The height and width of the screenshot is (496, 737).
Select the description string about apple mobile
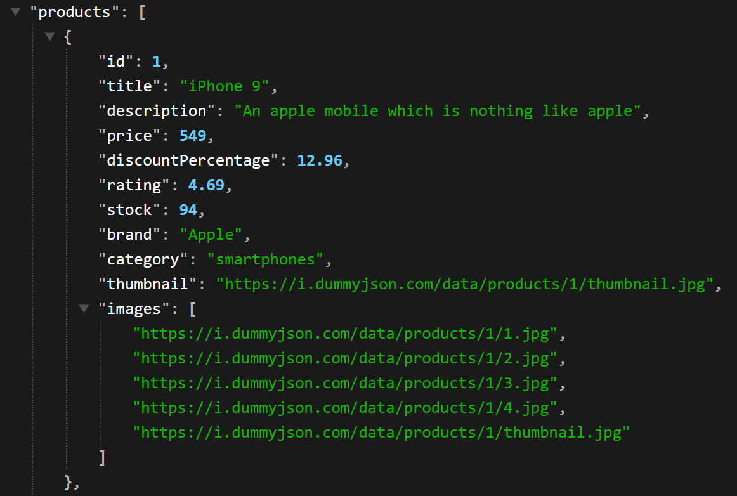tap(438, 111)
